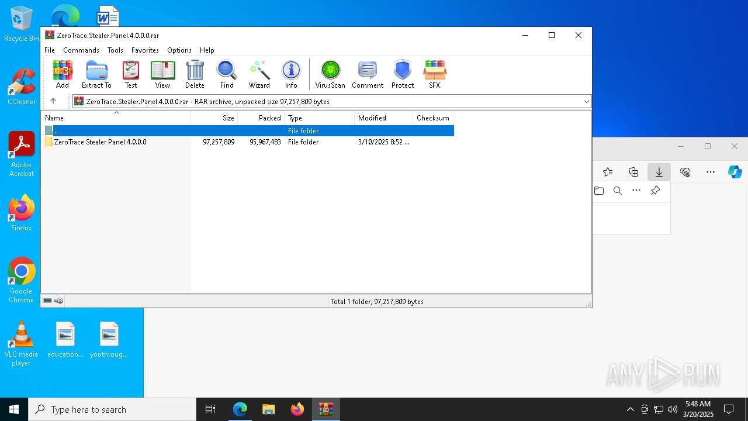Open Recycle Bin desktop icon
This screenshot has height=421, width=748.
click(x=22, y=24)
